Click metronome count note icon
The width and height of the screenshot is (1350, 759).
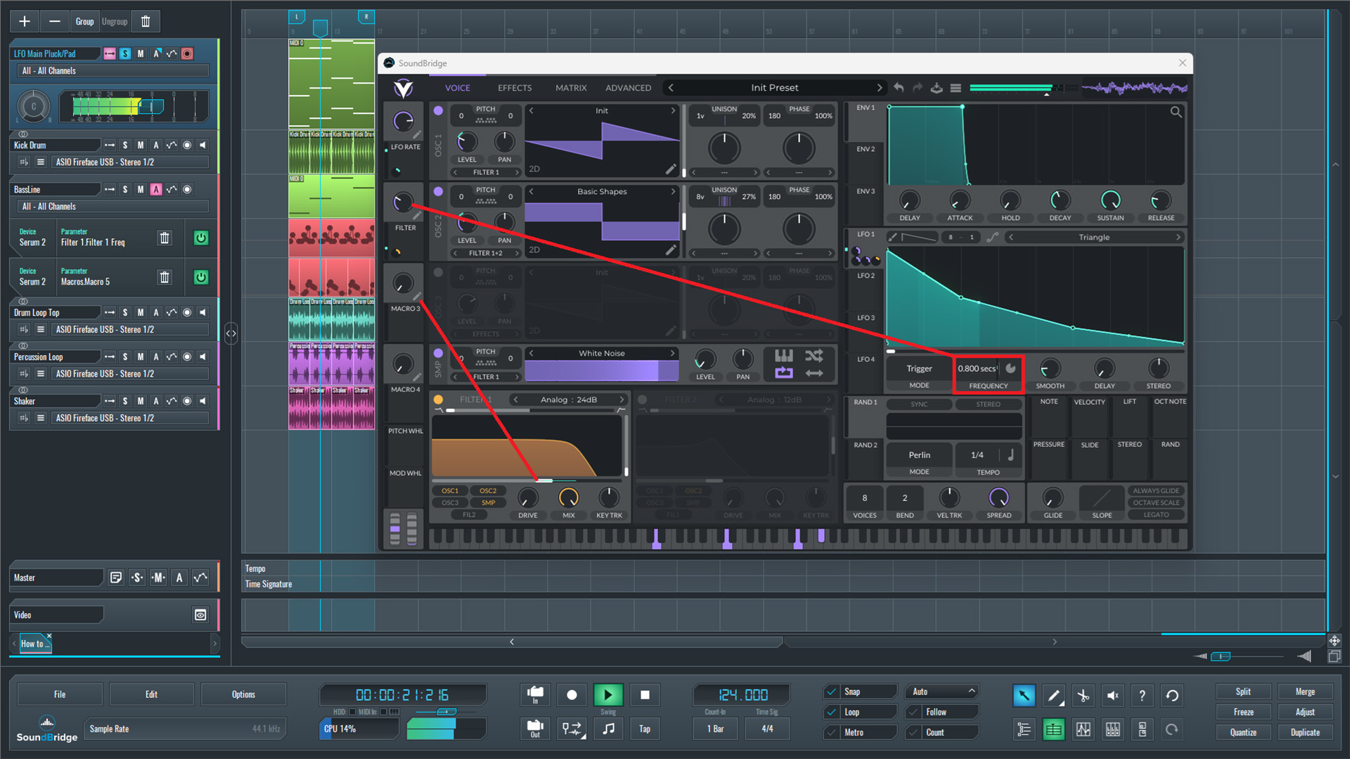(608, 729)
